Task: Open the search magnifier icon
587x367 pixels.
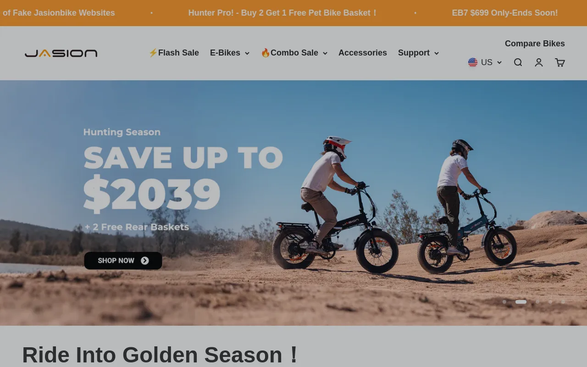Action: pyautogui.click(x=518, y=62)
